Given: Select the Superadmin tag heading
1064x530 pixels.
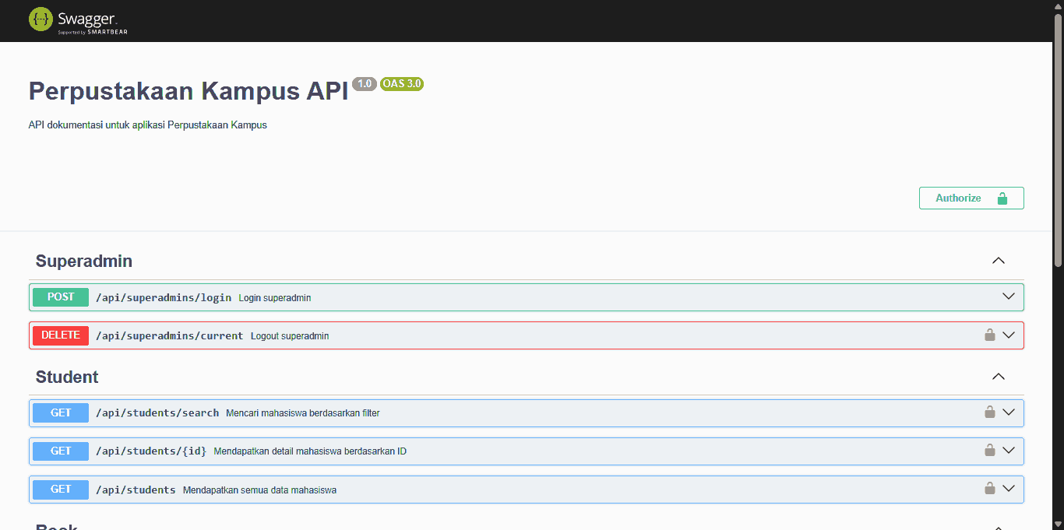Looking at the screenshot, I should [x=84, y=261].
